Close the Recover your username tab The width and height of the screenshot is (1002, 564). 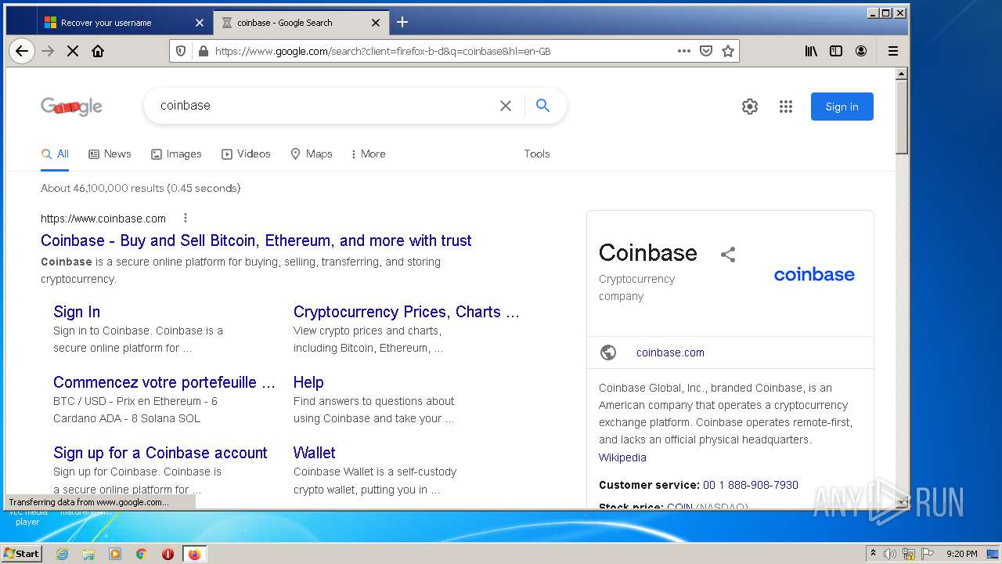(199, 23)
